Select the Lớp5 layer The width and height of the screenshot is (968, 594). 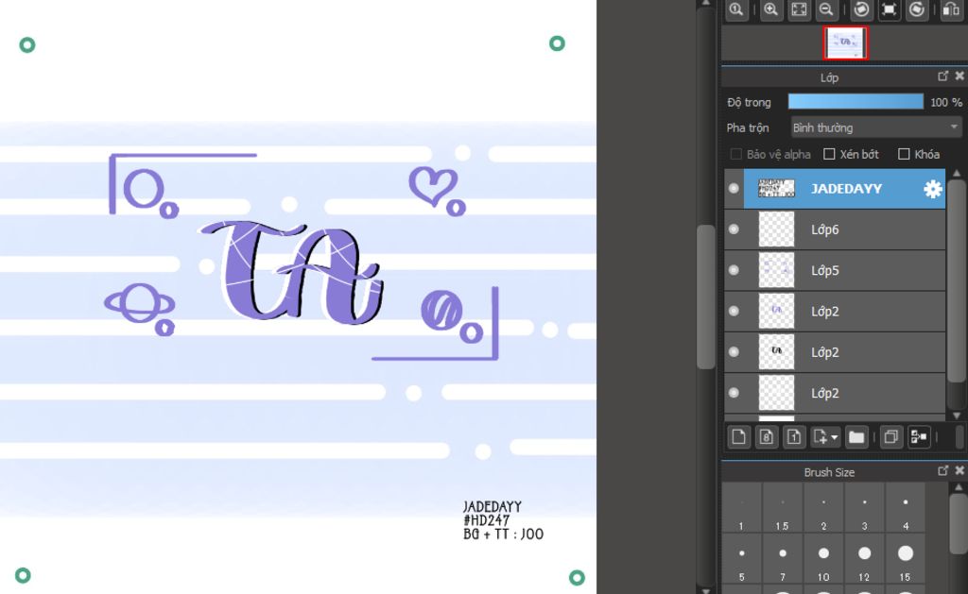coord(835,270)
